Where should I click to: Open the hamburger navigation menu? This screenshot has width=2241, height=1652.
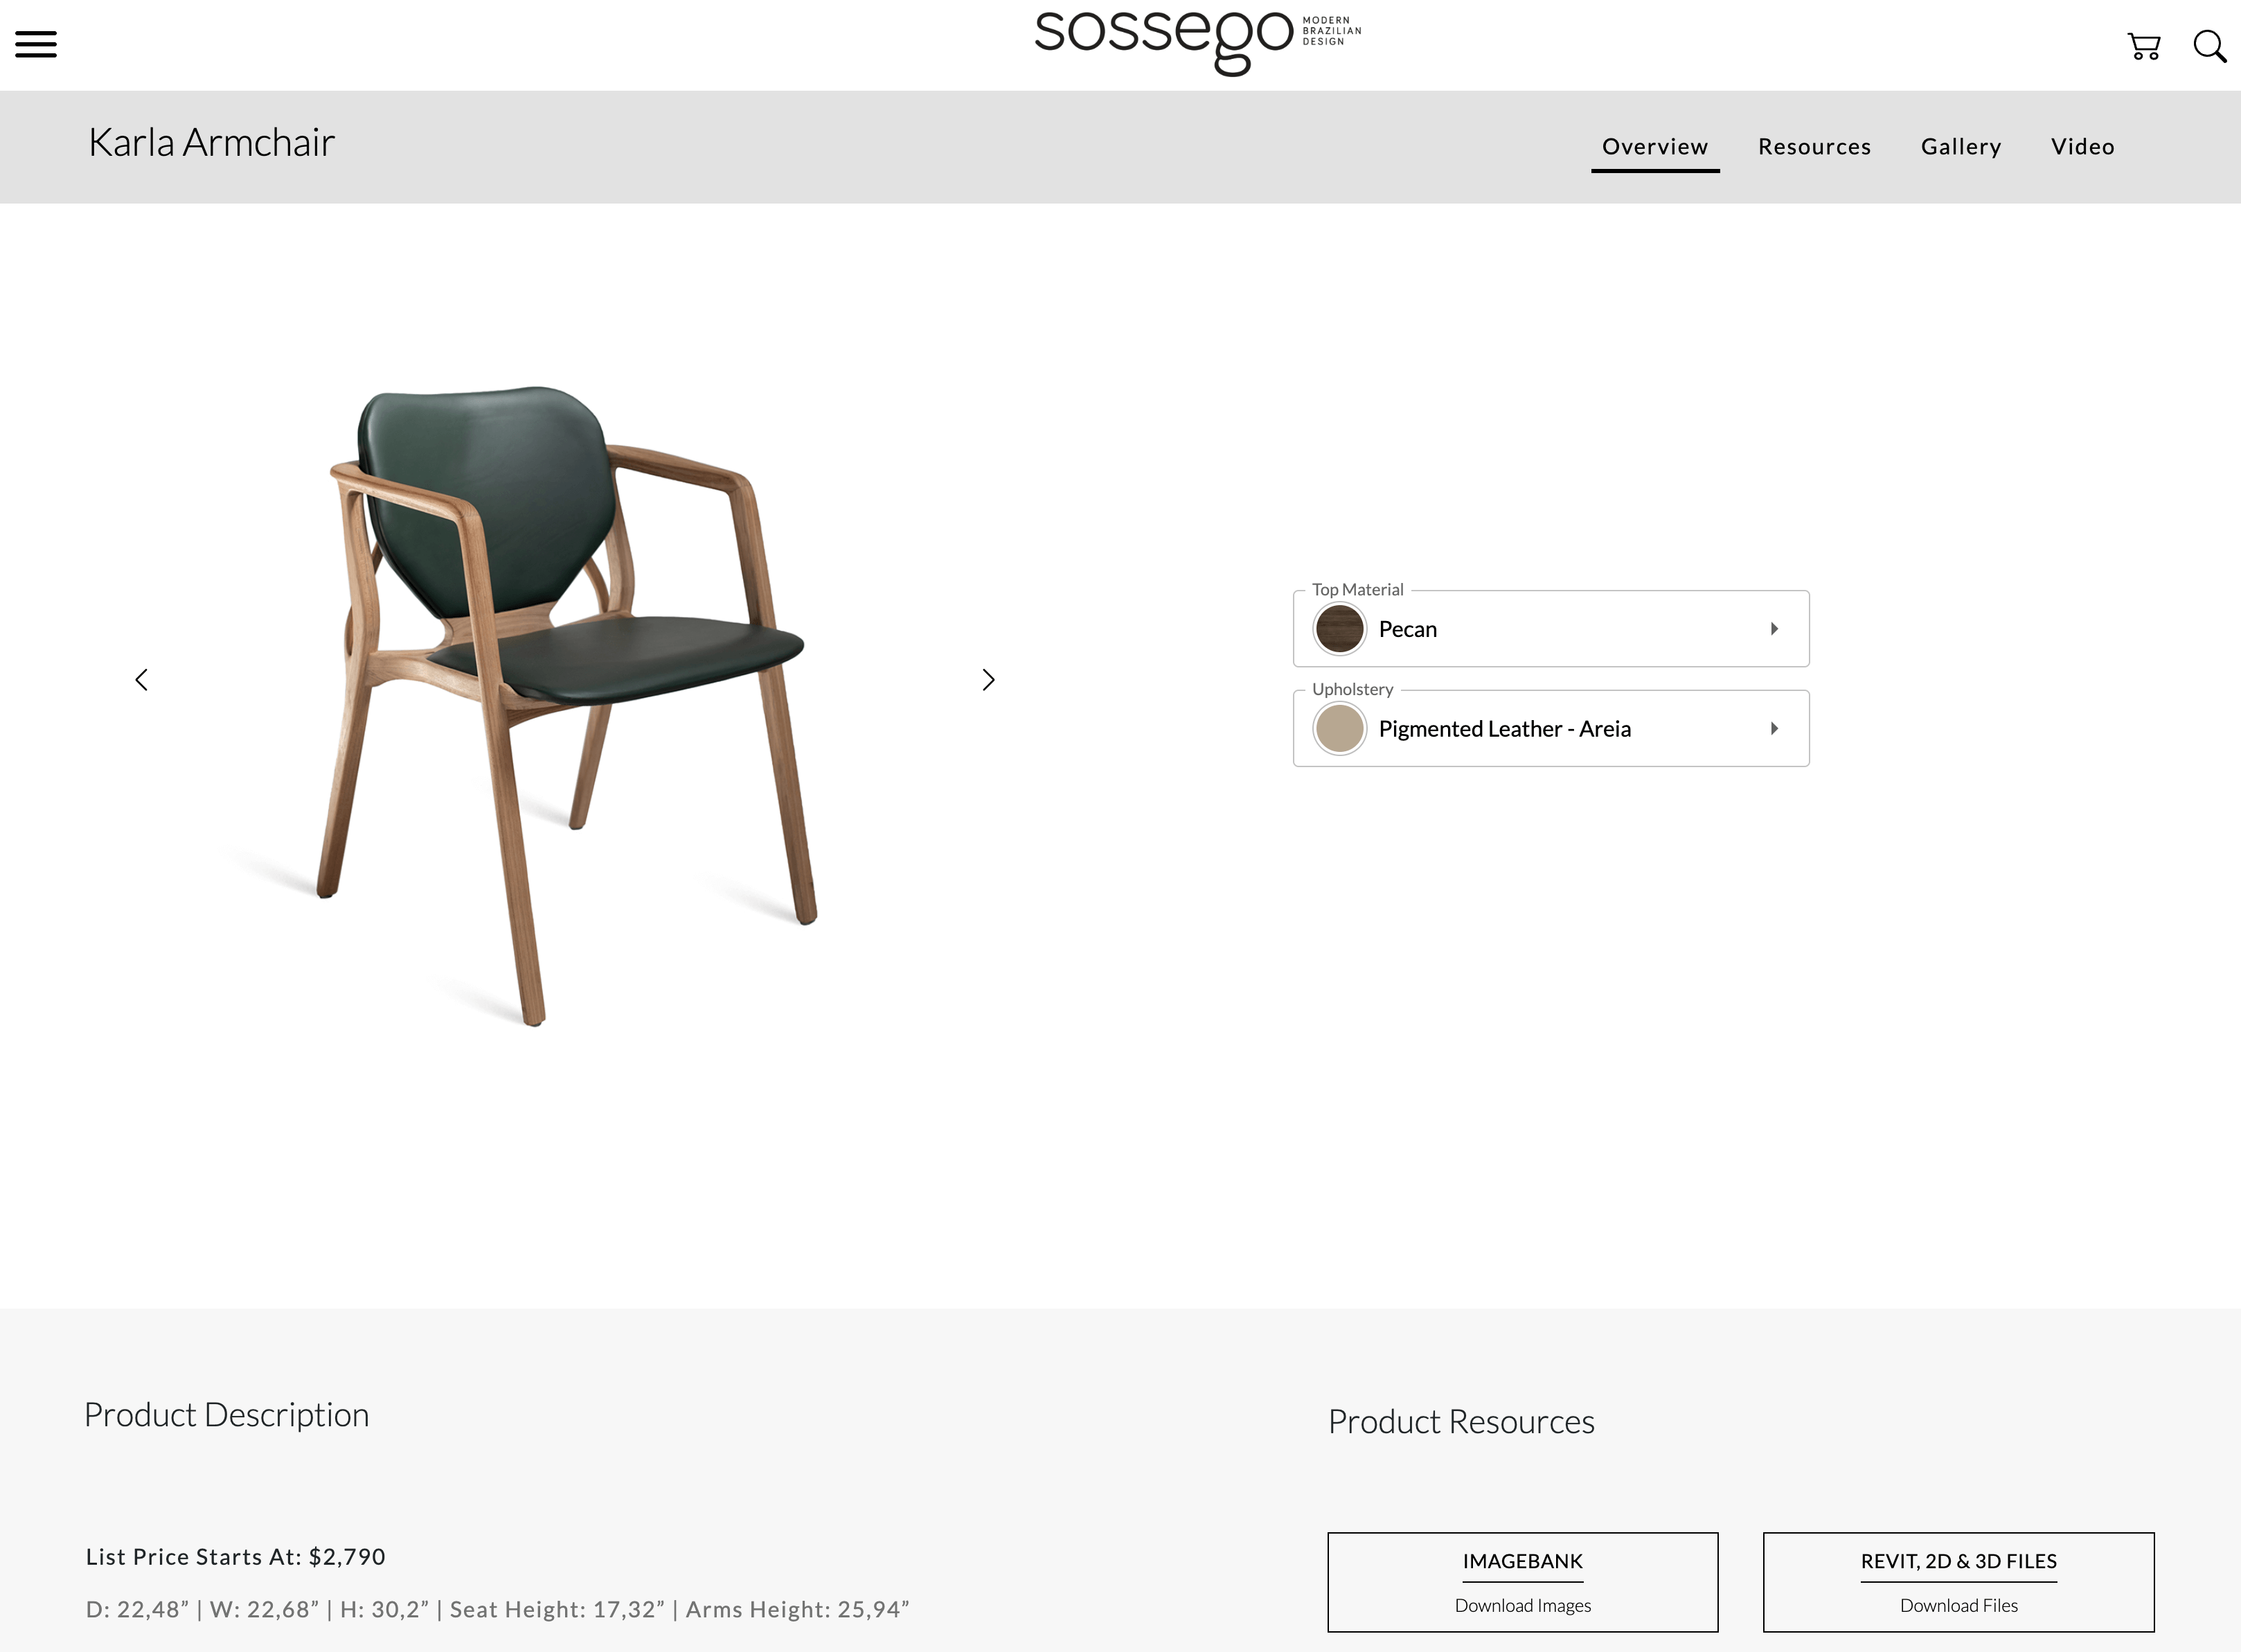tap(36, 45)
